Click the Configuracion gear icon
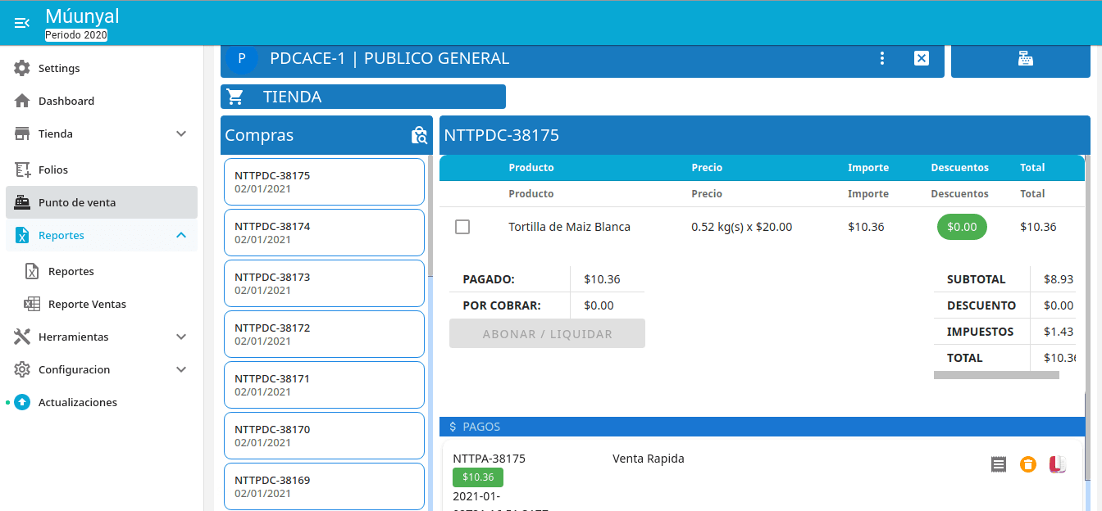The height and width of the screenshot is (511, 1102). tap(22, 369)
